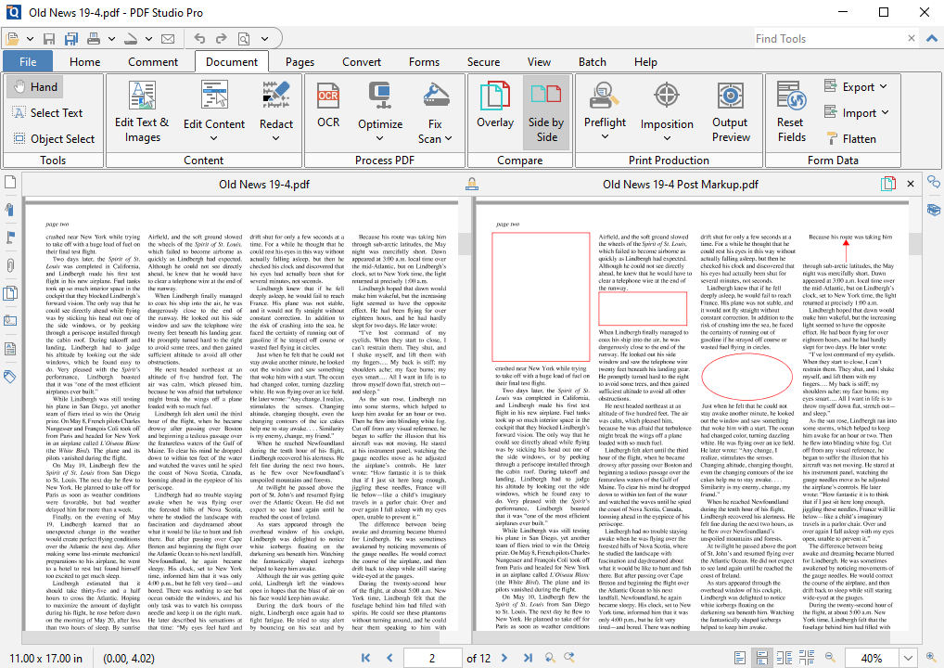Zoom out using the magnifier minus icon
The width and height of the screenshot is (944, 668).
828,657
